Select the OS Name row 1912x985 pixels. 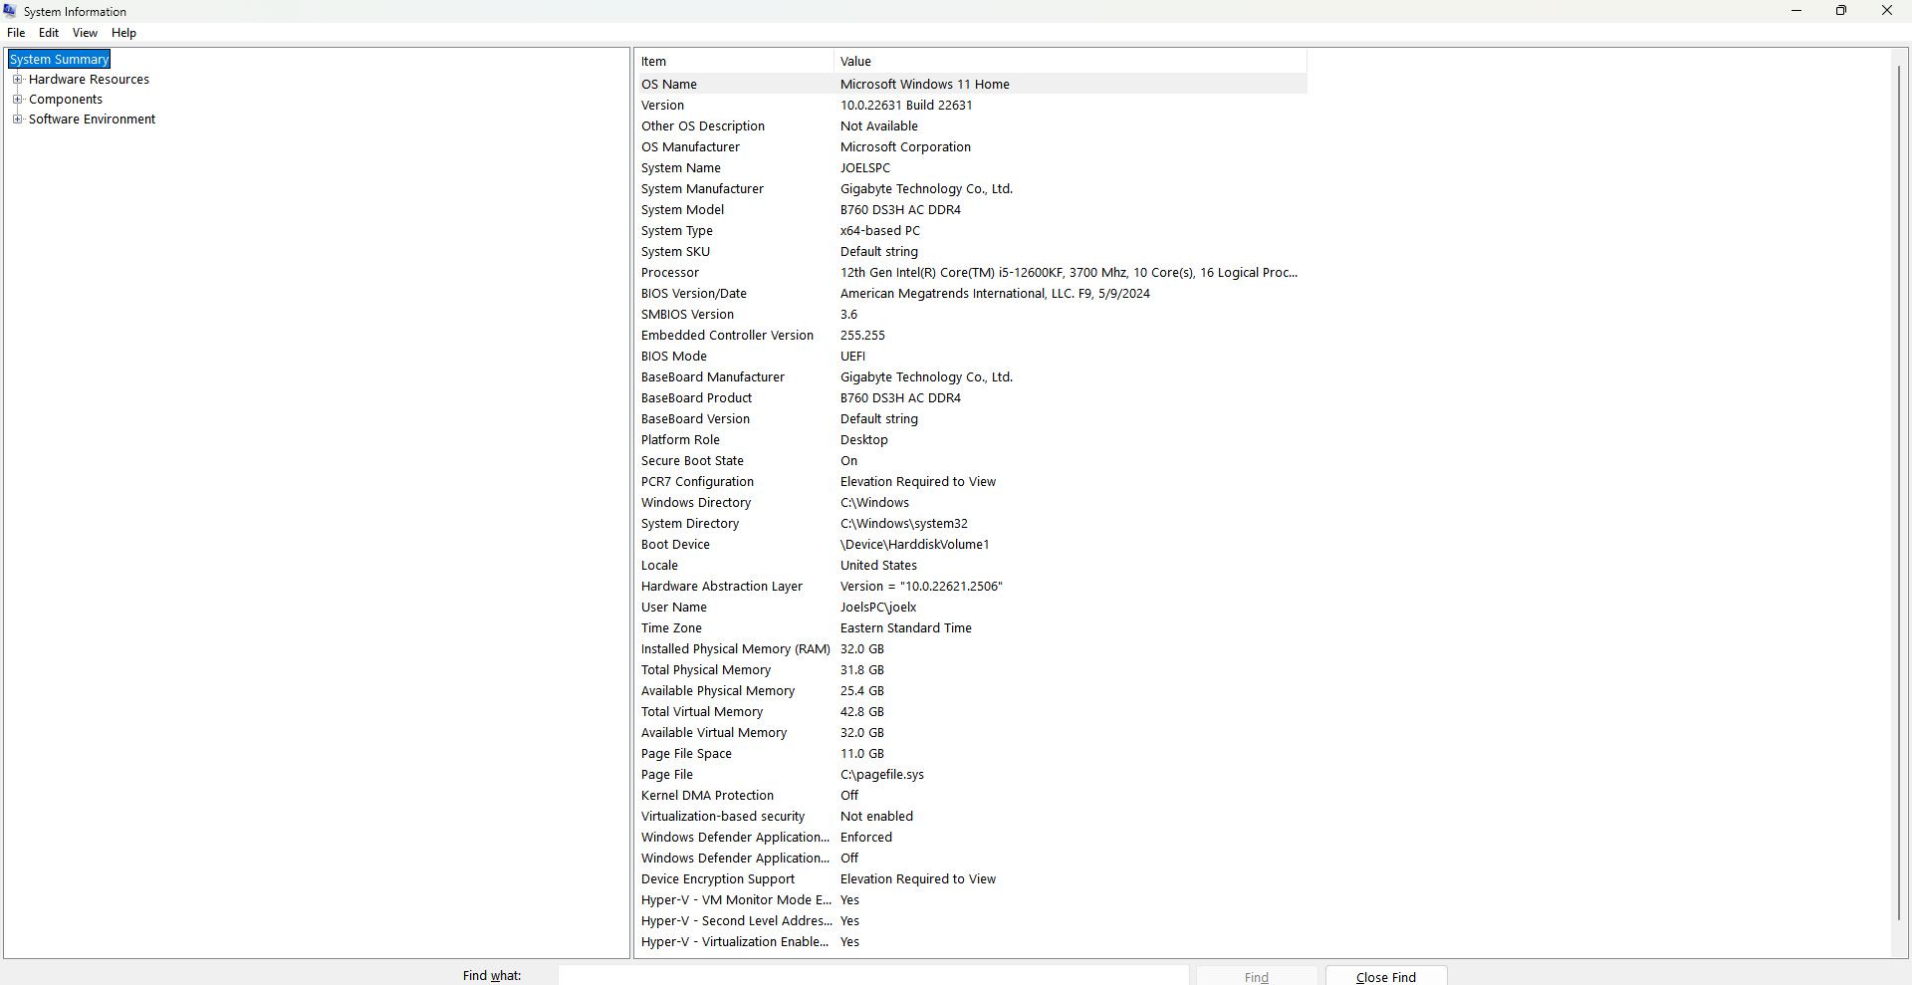pos(972,85)
